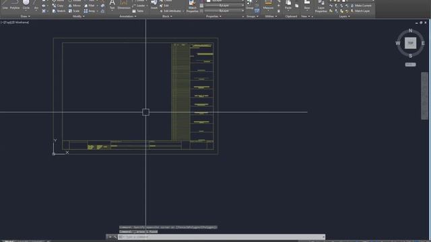The image size is (431, 242).
Task: Open the upper ByLayer linetype dropdown
Action: (x=224, y=5)
